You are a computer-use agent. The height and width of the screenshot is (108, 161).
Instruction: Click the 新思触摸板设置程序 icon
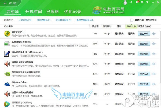point(7,44)
